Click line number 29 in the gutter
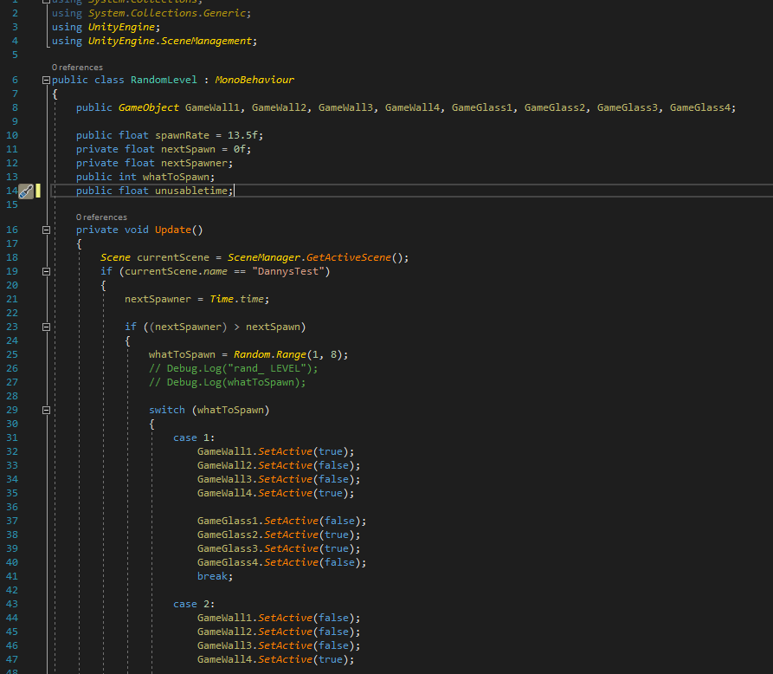Viewport: 773px width, 674px height. [12, 410]
